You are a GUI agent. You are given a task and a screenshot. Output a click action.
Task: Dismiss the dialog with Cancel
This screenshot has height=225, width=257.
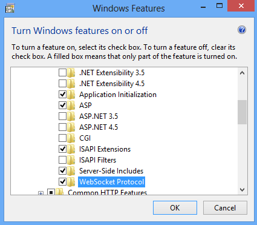[225, 207]
